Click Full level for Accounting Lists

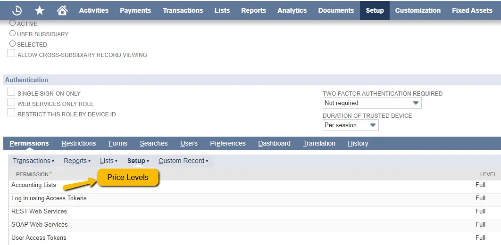(x=480, y=185)
